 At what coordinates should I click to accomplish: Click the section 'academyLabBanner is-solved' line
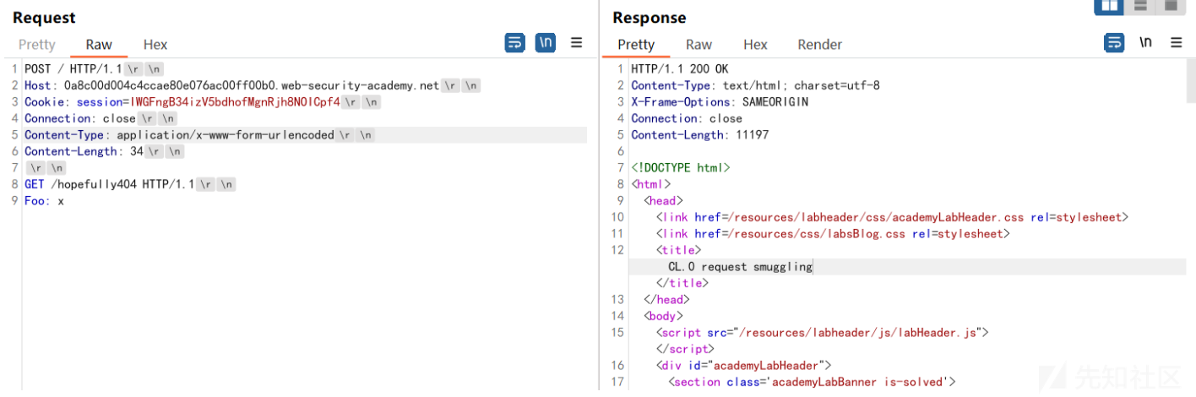click(812, 382)
